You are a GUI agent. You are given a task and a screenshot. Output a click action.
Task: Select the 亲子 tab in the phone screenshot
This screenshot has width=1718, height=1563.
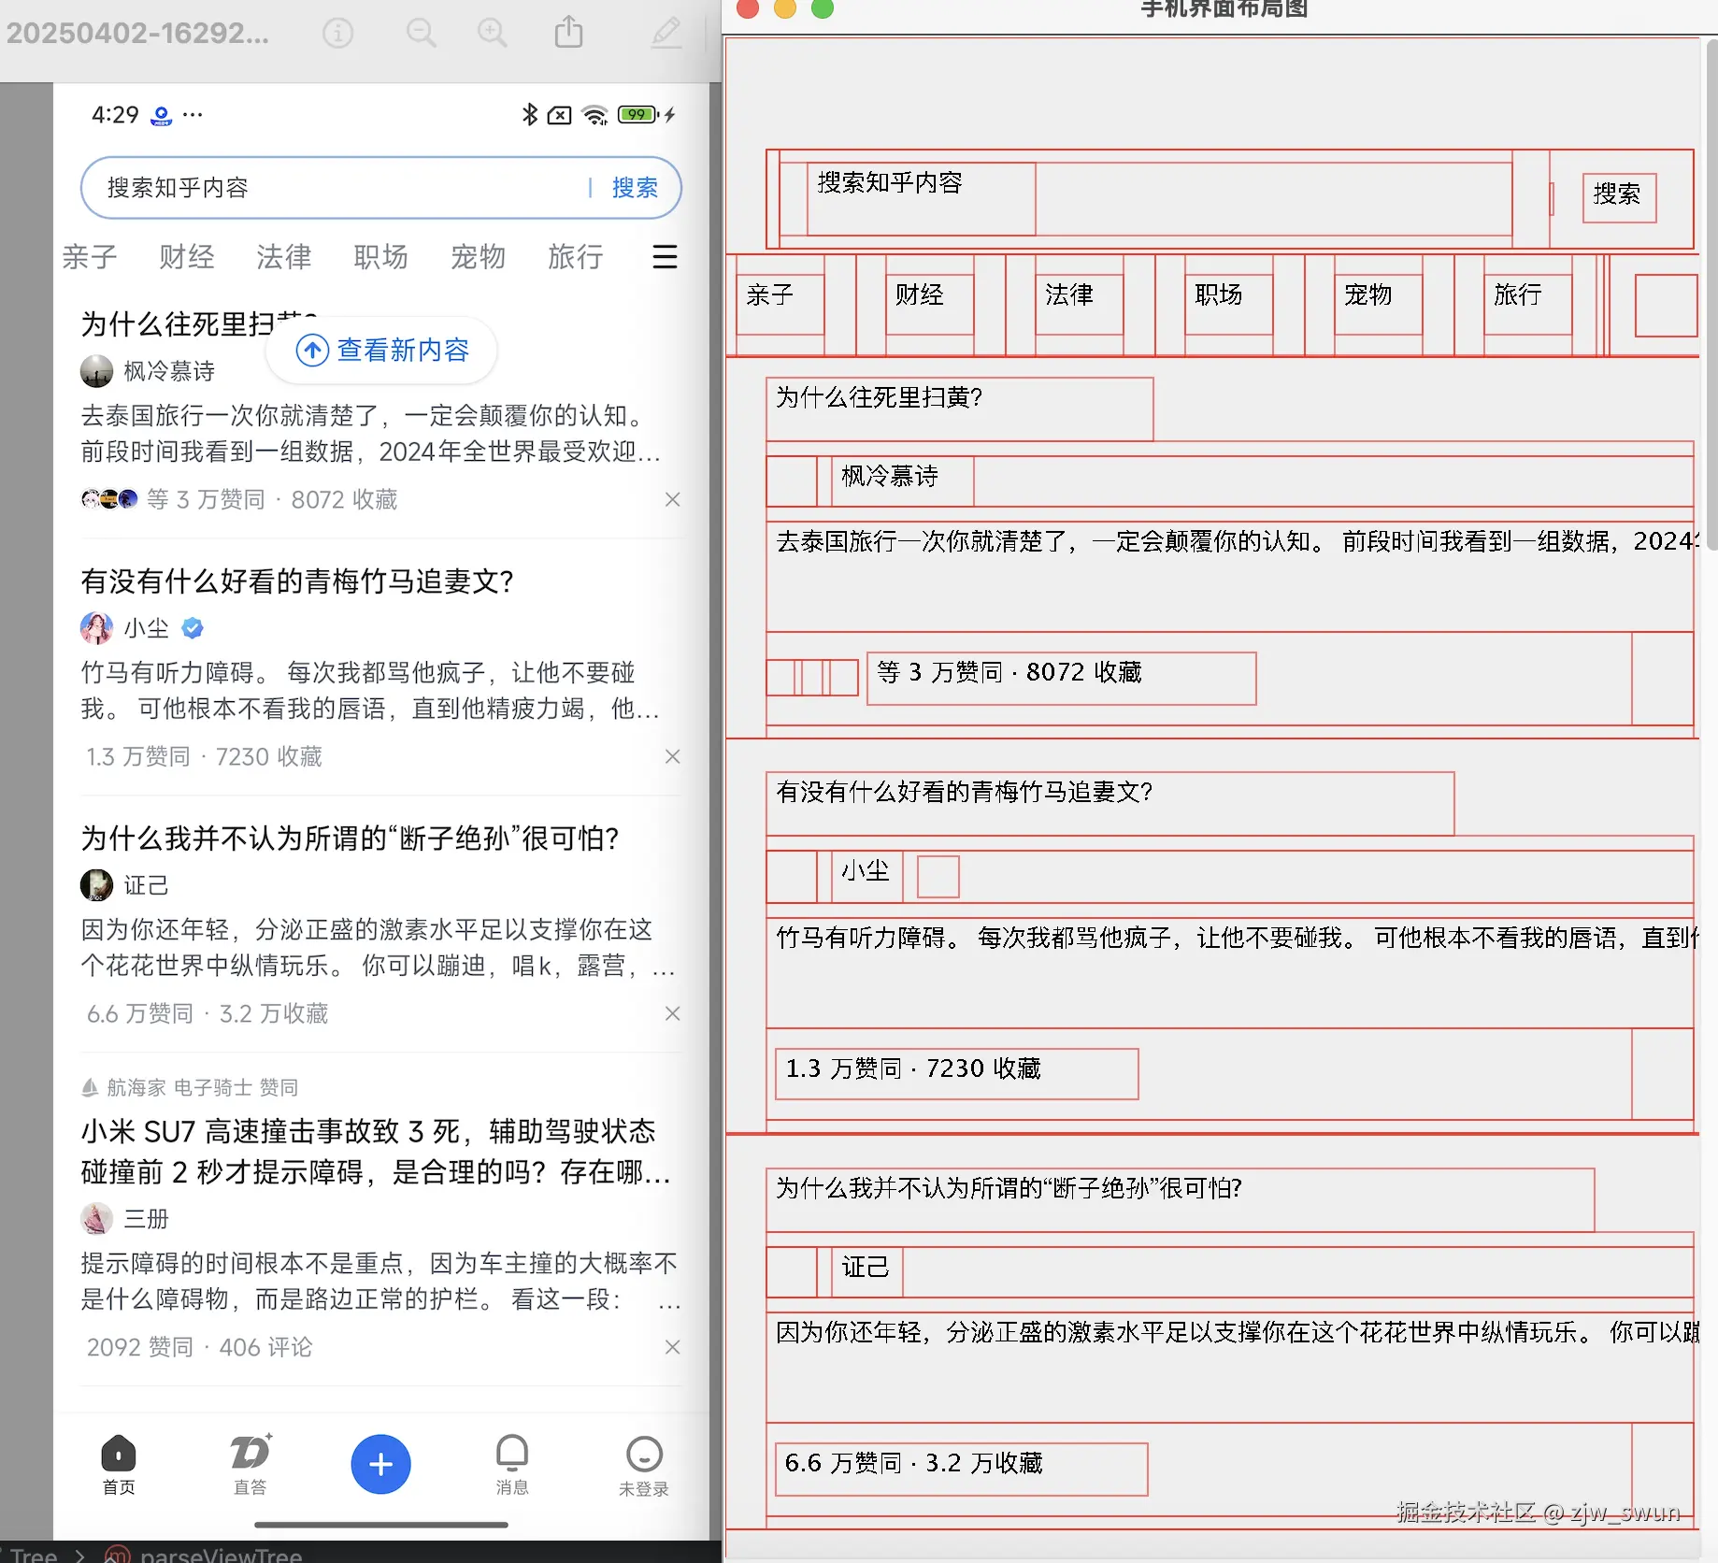(x=90, y=256)
